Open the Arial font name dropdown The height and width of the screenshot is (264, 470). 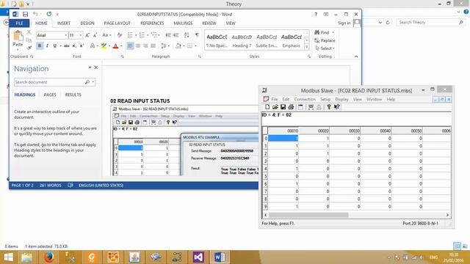[x=66, y=35]
